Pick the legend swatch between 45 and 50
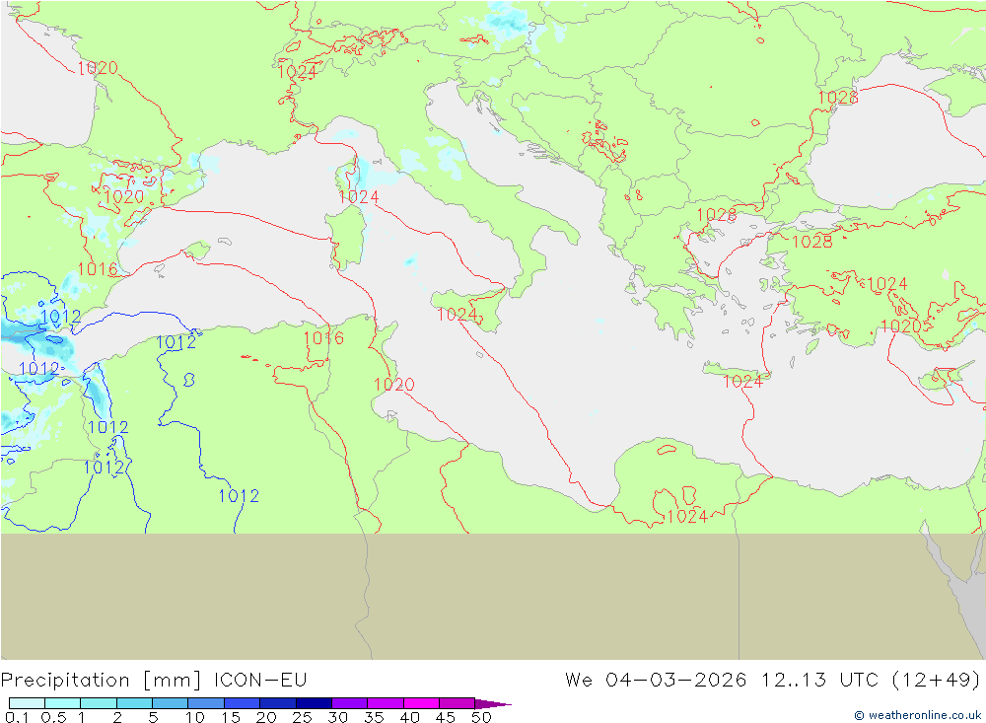This screenshot has width=986, height=723. coord(457,703)
